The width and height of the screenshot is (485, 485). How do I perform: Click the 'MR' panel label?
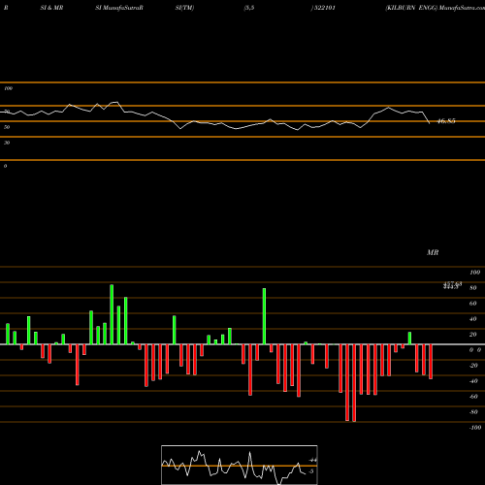click(x=433, y=252)
